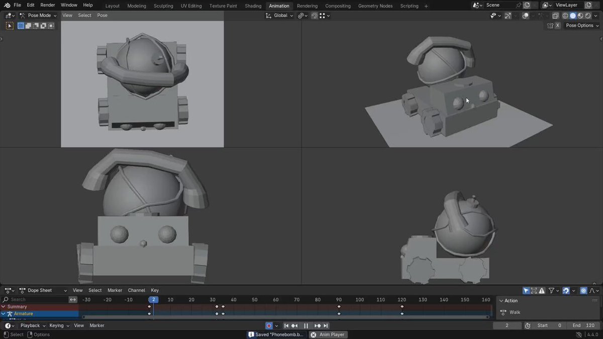The width and height of the screenshot is (603, 339).
Task: Expand the Pose Options dropdown
Action: (x=581, y=26)
